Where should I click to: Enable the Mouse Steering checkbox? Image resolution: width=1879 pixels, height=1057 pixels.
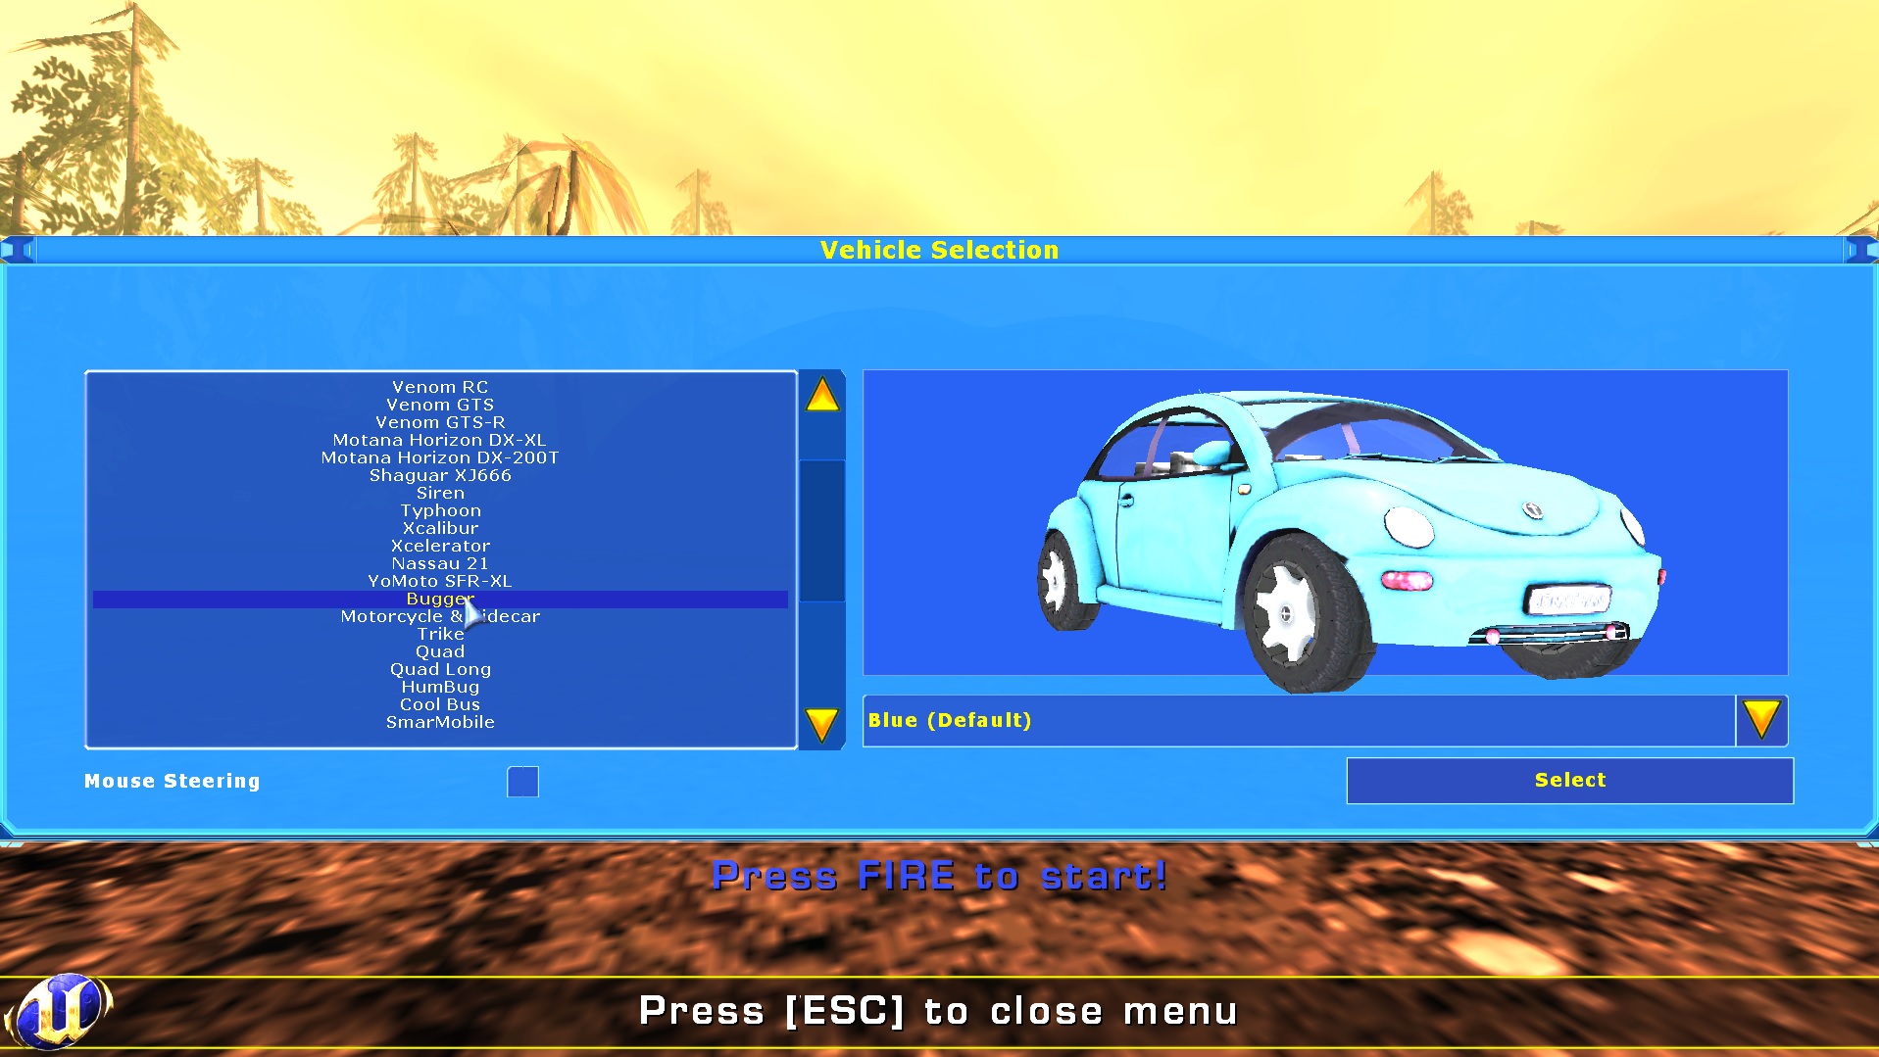(522, 782)
